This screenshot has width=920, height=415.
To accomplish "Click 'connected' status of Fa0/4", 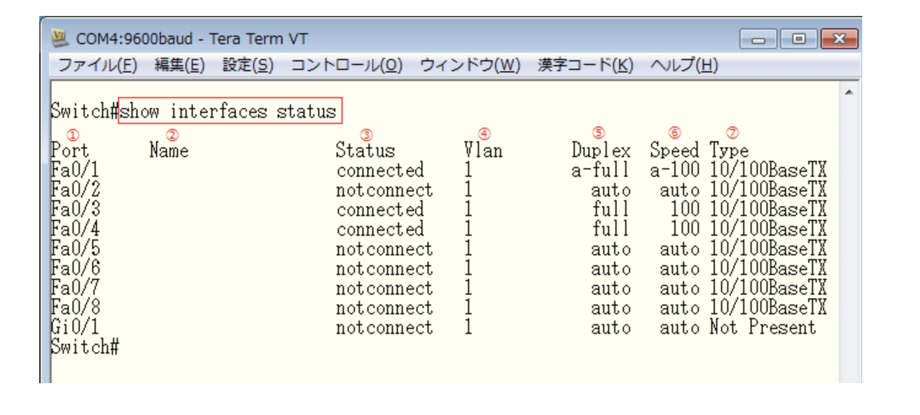I will (380, 229).
